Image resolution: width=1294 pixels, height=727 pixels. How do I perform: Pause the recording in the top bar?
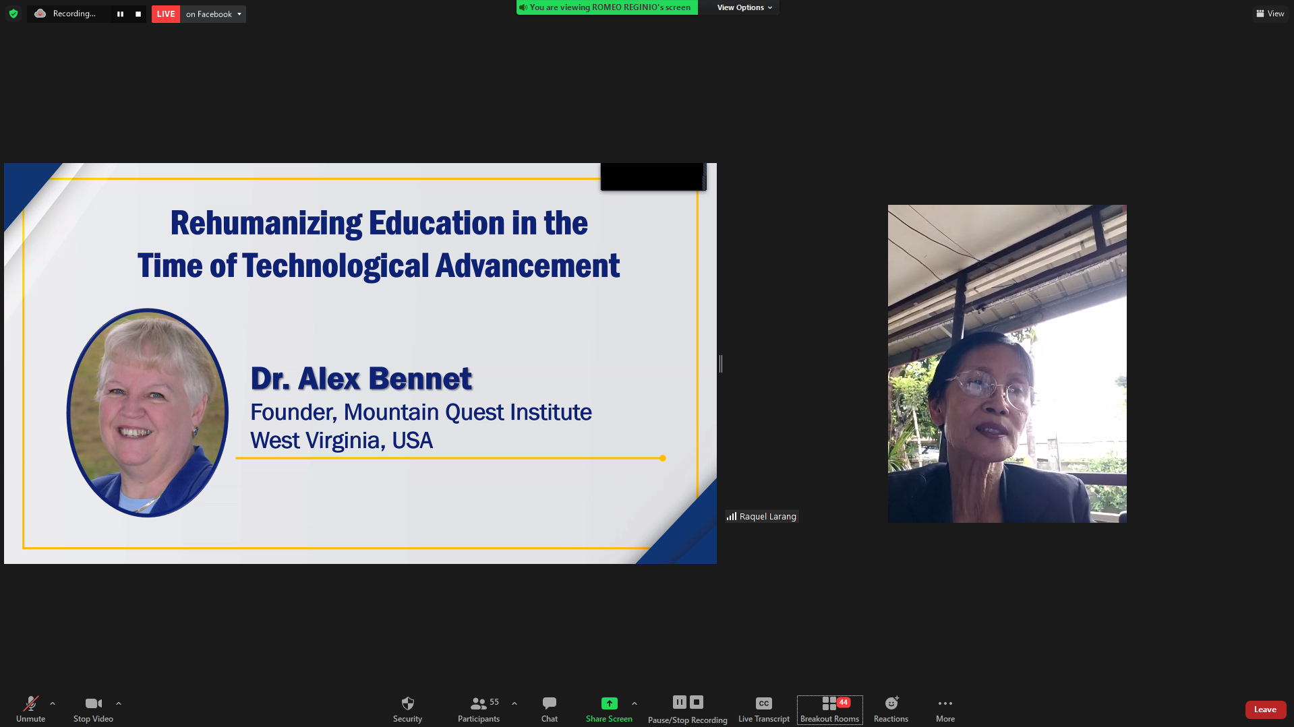[x=120, y=14]
